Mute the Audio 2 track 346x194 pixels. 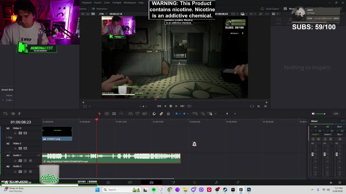[30, 172]
